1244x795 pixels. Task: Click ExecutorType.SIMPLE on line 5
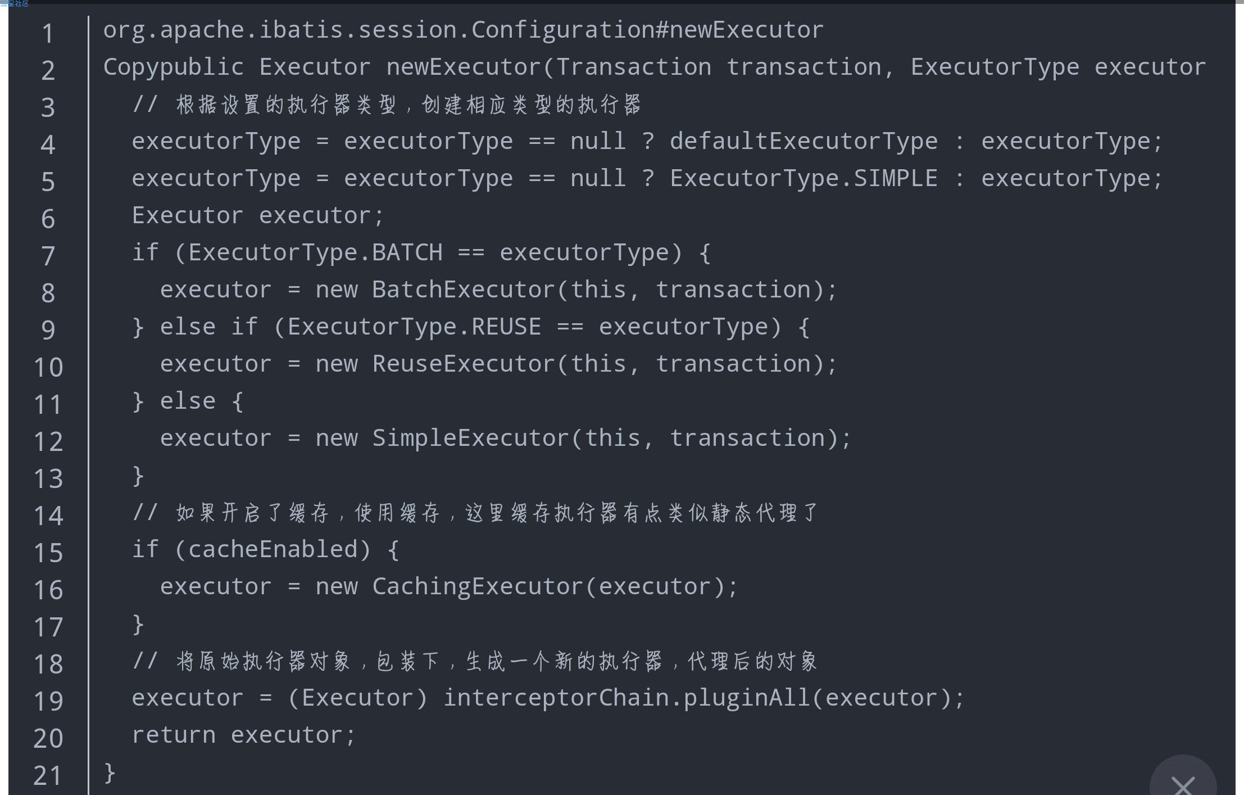click(x=803, y=178)
